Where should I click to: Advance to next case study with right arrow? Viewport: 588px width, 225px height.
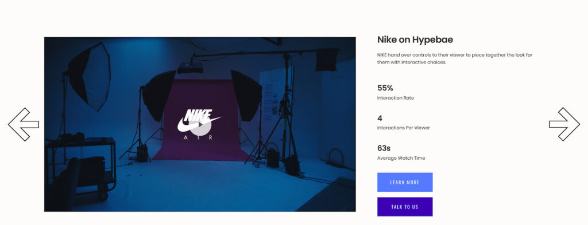tap(564, 124)
